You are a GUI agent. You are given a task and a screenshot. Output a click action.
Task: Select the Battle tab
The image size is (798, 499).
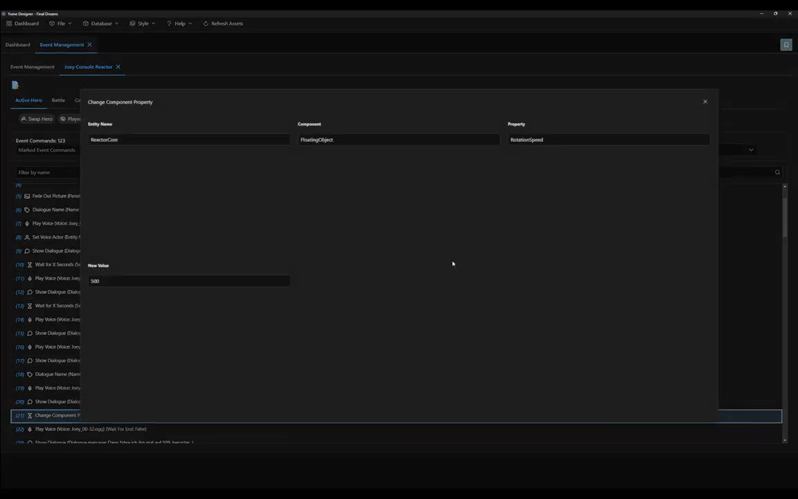(x=58, y=100)
